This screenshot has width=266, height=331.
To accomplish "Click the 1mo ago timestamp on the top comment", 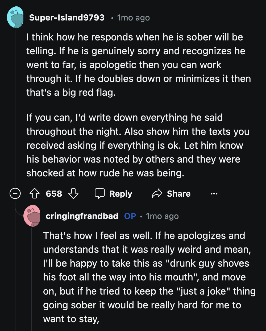I will [x=133, y=18].
